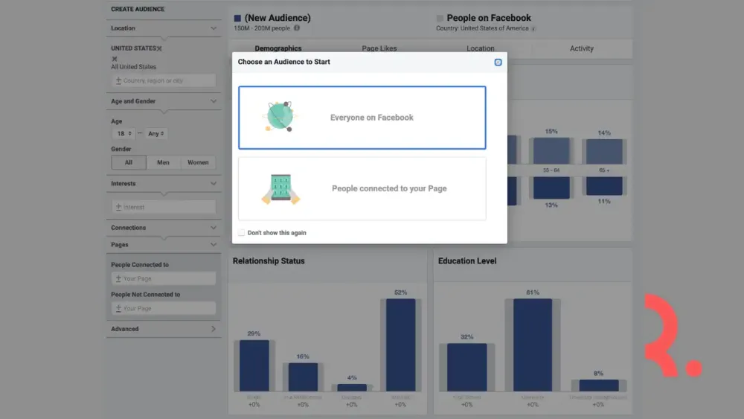Click the 16% relationship bar
Image resolution: width=744 pixels, height=419 pixels.
pos(304,377)
